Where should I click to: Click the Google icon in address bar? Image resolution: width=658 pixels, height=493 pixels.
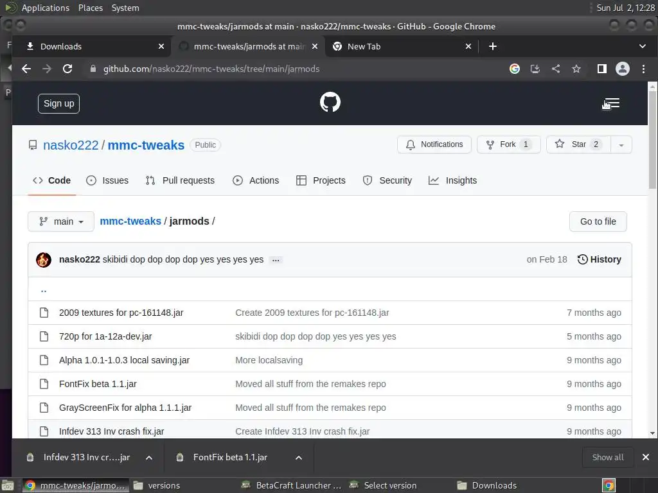click(x=515, y=69)
